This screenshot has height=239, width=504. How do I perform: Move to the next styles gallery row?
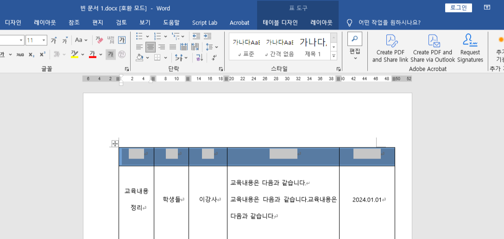334,47
